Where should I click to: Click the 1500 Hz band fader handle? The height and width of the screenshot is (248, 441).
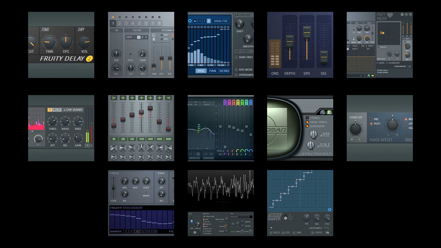(141, 112)
